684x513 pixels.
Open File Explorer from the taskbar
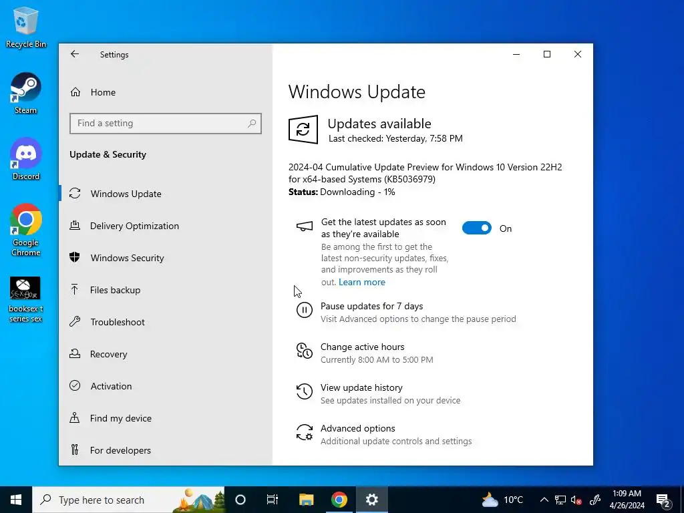[306, 500]
